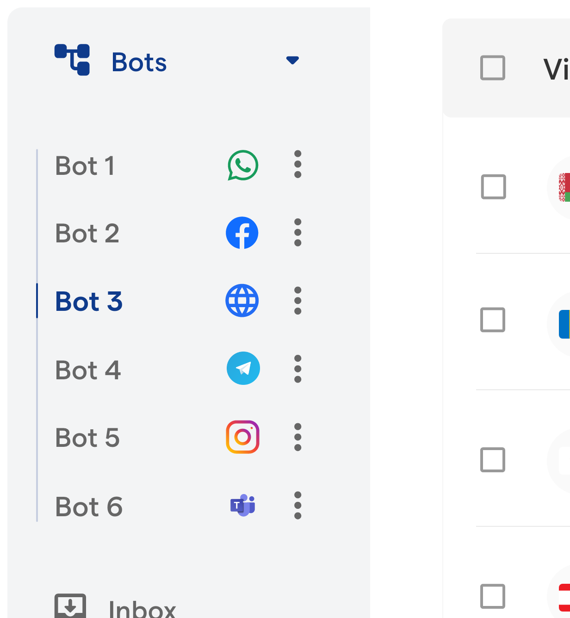
Task: Select Bot 2 in the sidebar
Action: (87, 233)
